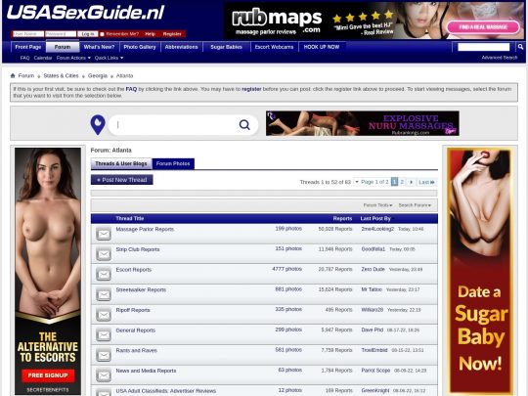
Task: Open the Help link in the header
Action: pyautogui.click(x=150, y=34)
